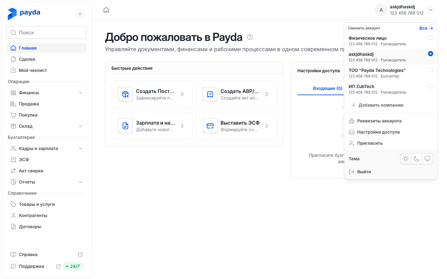This screenshot has height=279, width=447.
Task: Click the Покупка cart icon in sidebar
Action: pos(13,115)
